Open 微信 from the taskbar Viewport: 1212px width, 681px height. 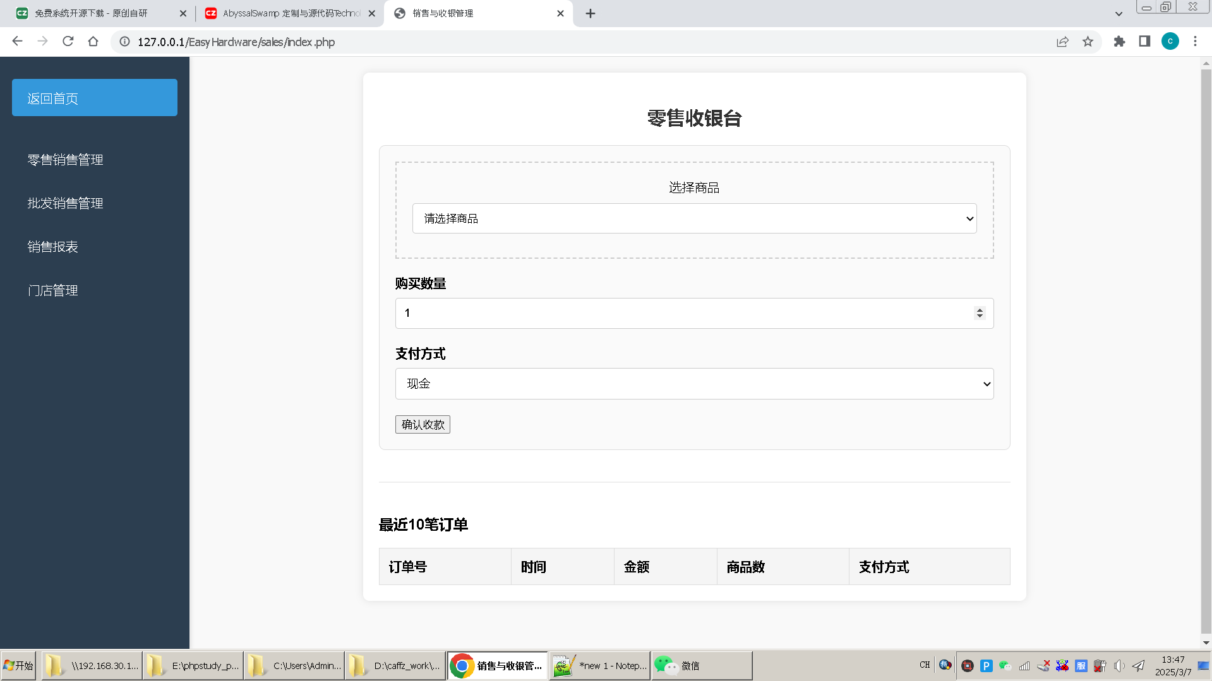pyautogui.click(x=702, y=666)
